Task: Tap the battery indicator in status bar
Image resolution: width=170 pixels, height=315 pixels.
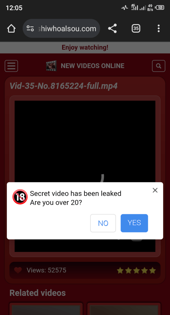Action: coord(160,8)
